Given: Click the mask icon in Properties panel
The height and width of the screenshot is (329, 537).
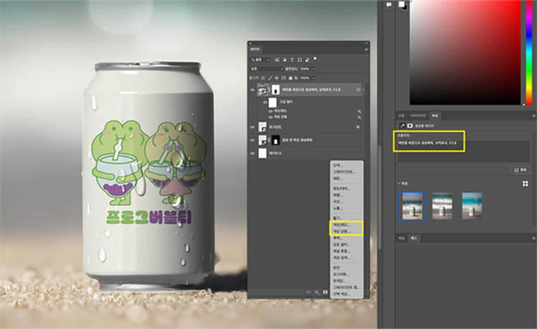Looking at the screenshot, I should click(x=410, y=126).
